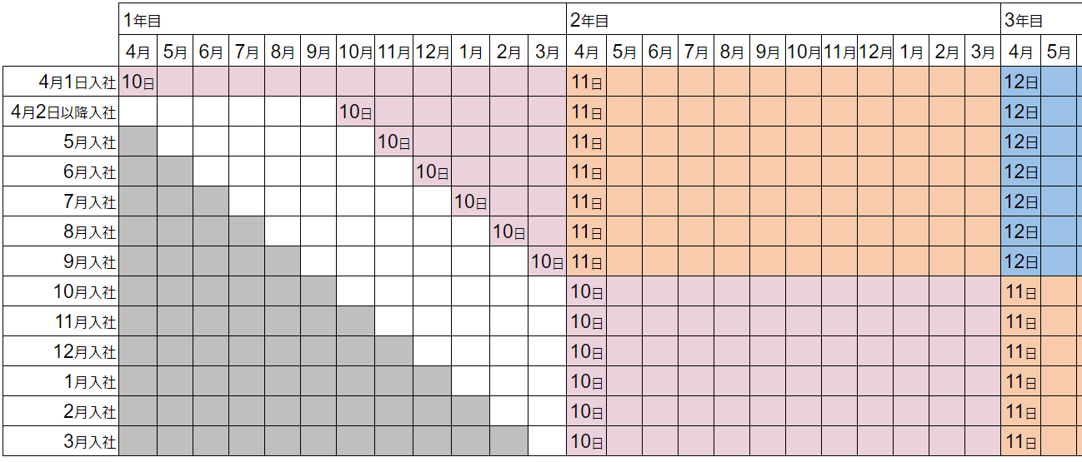The image size is (1082, 462).
Task: Select the 11日 cell in the 6月入社 row
Action: tap(586, 172)
